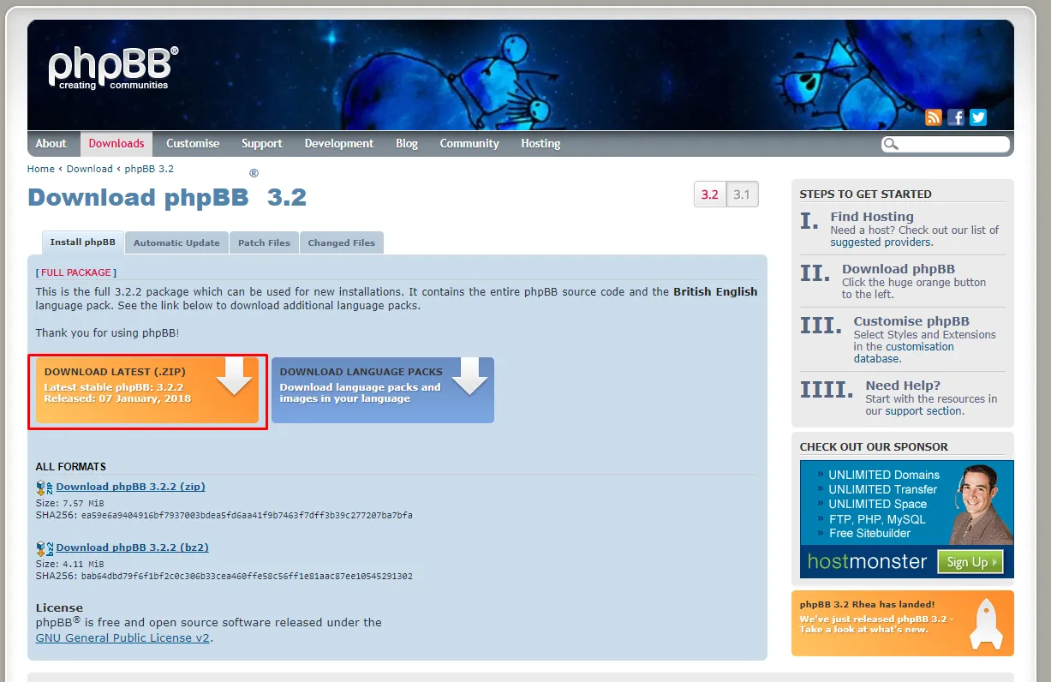The image size is (1051, 682).
Task: Open the Hosting menu
Action: coord(540,143)
